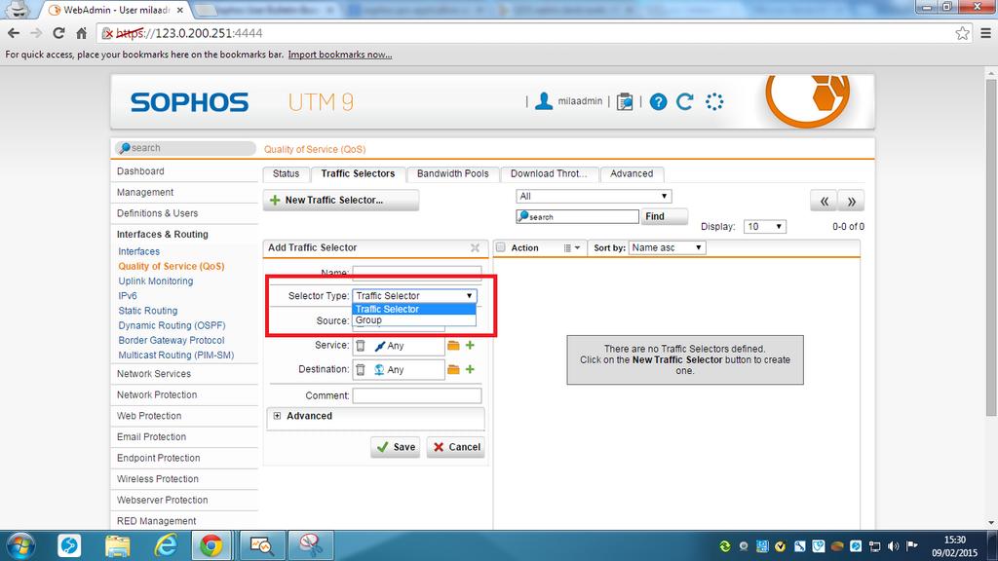Viewport: 998px width, 561px height.
Task: Choose Group option in Selector Type list
Action: [x=413, y=319]
